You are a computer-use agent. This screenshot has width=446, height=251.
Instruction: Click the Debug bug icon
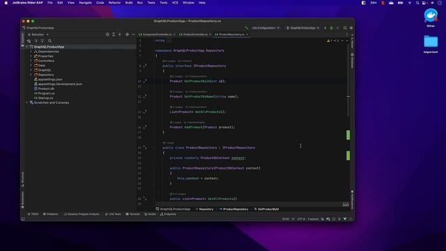tap(332, 28)
